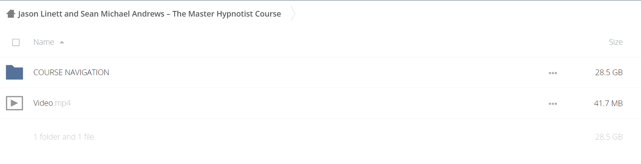Tick the select-all checkbox
This screenshot has height=164, width=641.
pos(16,42)
